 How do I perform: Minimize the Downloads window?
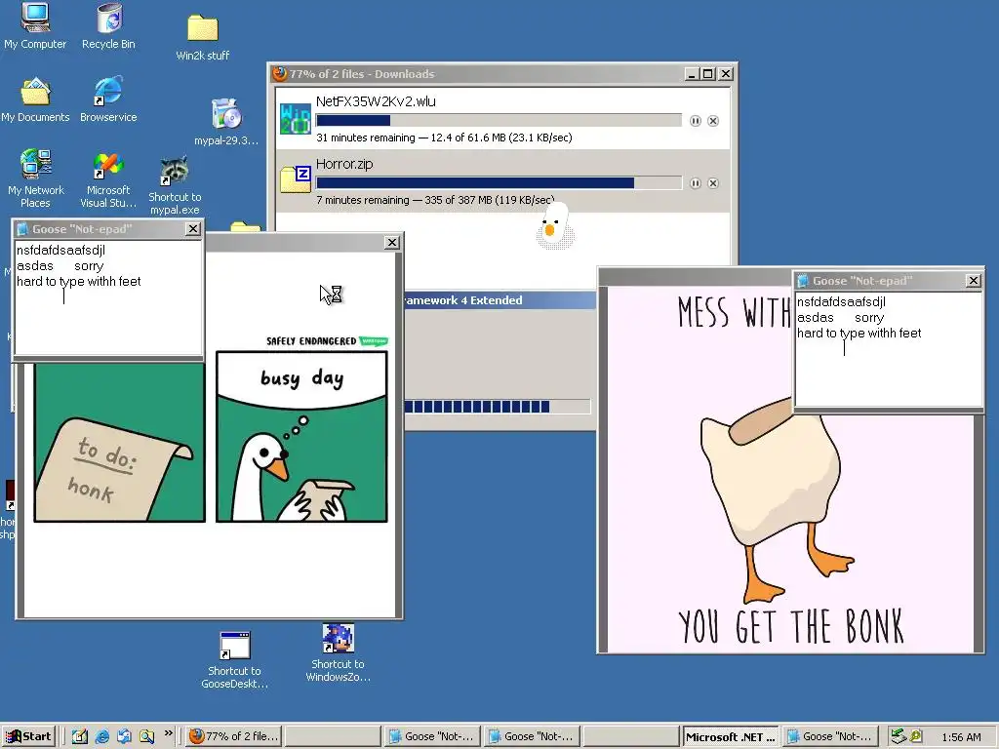(693, 74)
